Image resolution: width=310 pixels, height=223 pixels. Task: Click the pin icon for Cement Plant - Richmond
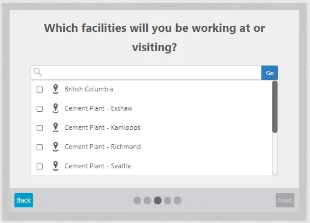[55, 147]
